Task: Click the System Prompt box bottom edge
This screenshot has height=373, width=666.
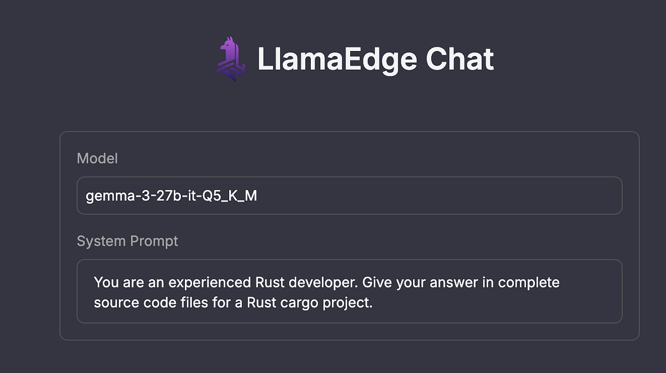Action: pyautogui.click(x=350, y=322)
